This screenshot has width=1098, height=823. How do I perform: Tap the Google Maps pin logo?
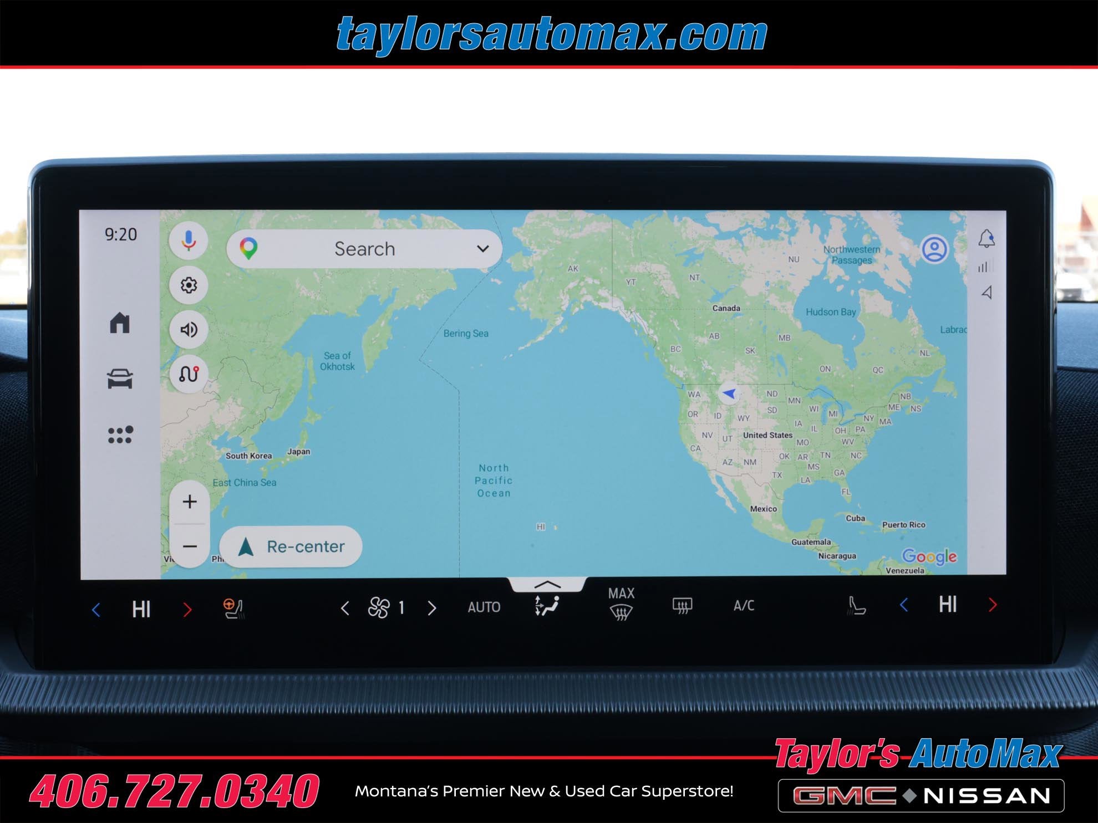click(x=248, y=249)
